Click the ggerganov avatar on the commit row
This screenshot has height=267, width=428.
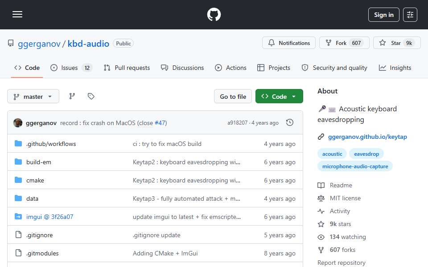click(x=18, y=123)
